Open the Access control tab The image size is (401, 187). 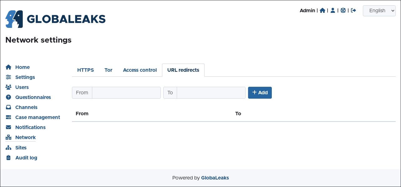[x=140, y=70]
